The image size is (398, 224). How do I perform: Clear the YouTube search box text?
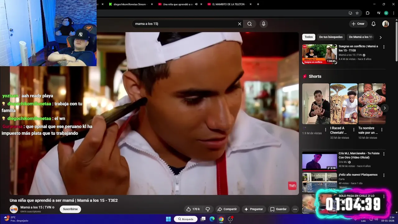point(239,24)
